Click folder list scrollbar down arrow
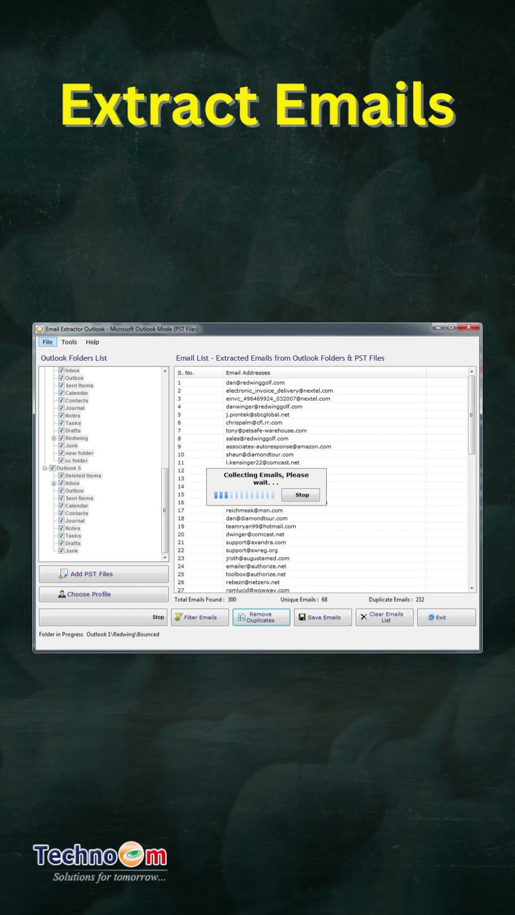 click(x=165, y=558)
